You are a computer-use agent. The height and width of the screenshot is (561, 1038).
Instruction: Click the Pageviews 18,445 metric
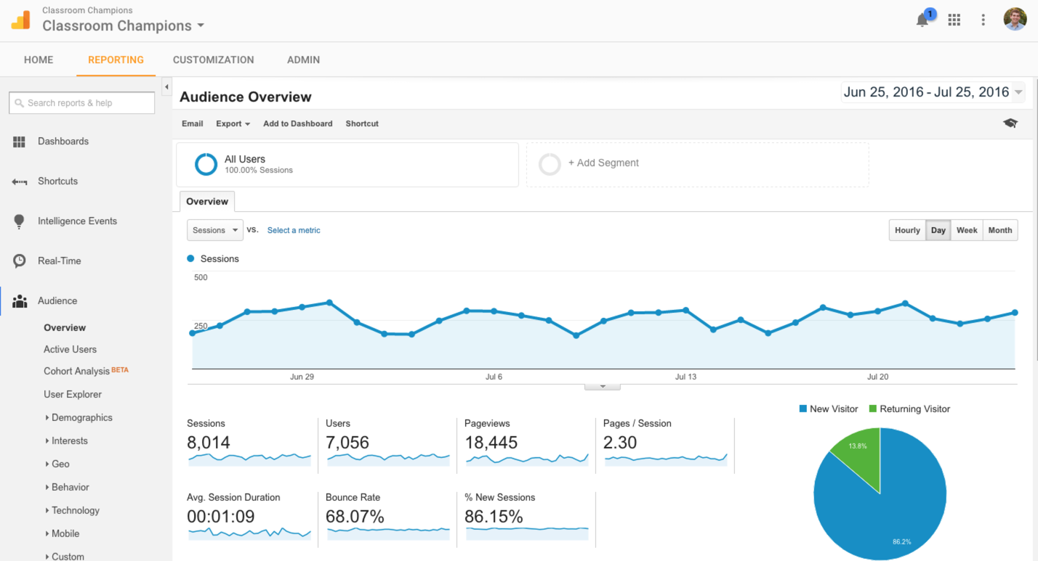(x=491, y=442)
